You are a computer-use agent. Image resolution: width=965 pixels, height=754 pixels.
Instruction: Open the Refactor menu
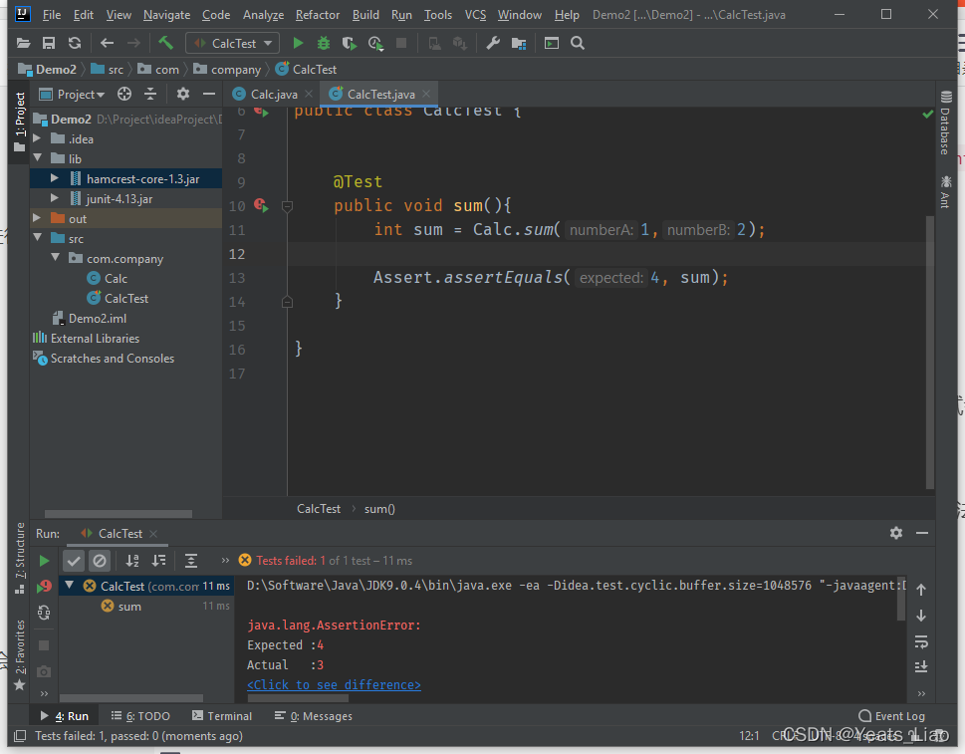[318, 15]
